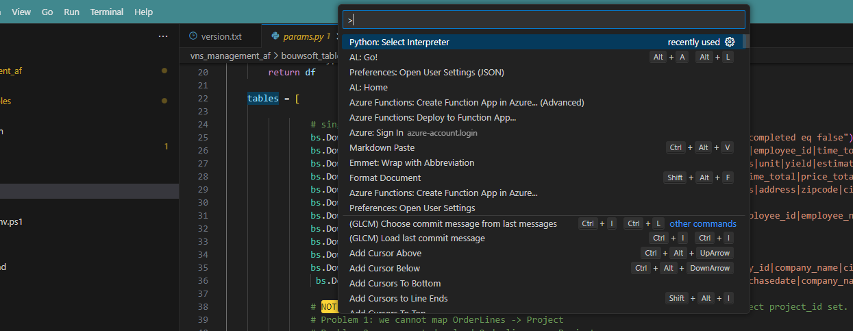Viewport: 853px width, 331px height.
Task: Run (GLCM) Load last commit message
Action: click(543, 238)
